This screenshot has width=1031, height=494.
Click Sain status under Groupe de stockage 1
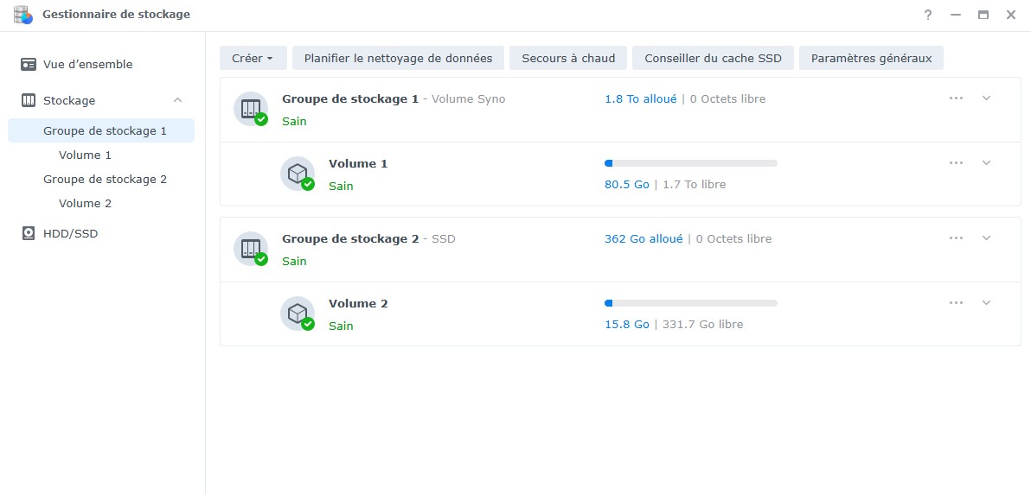click(x=294, y=122)
